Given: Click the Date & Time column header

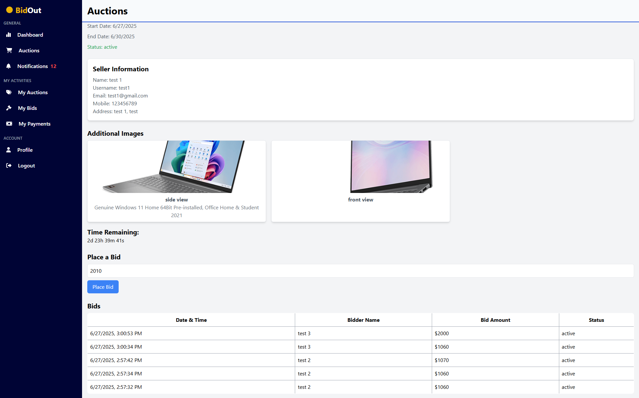Looking at the screenshot, I should click(191, 320).
